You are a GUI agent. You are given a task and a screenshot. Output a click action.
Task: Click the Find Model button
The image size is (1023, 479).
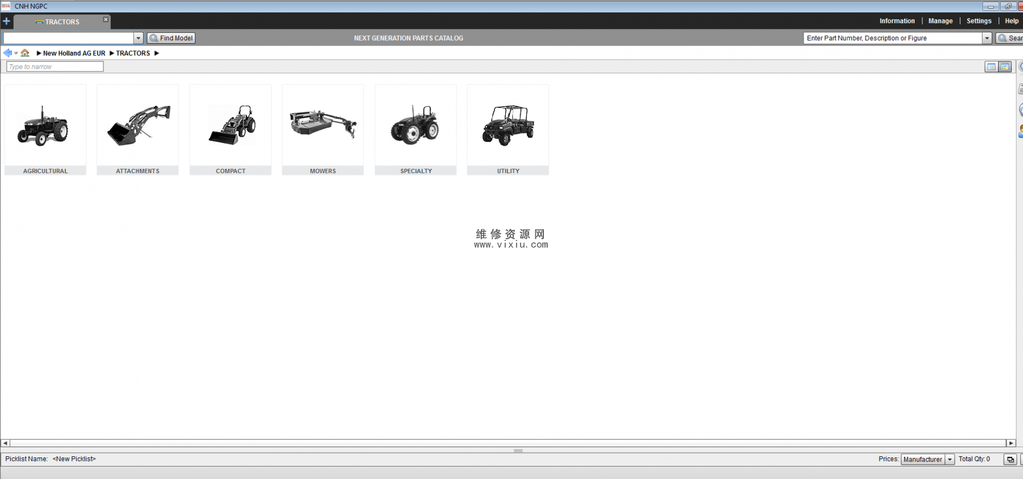(x=171, y=38)
